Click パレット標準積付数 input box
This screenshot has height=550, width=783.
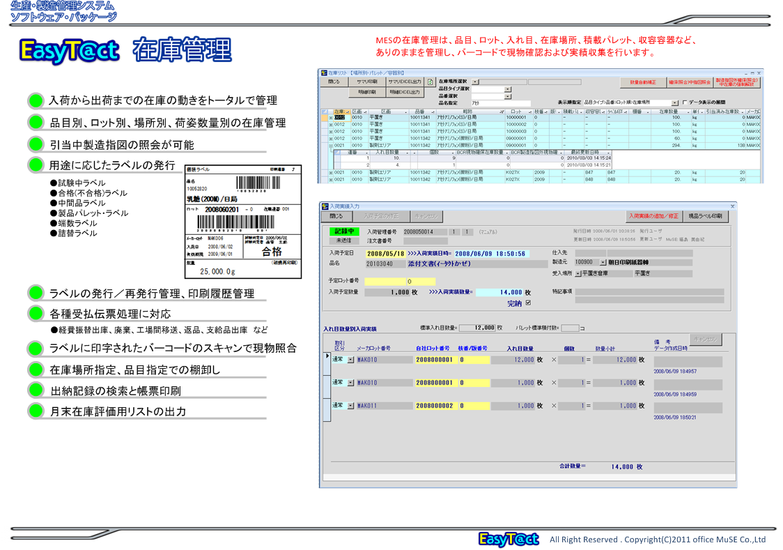point(569,328)
